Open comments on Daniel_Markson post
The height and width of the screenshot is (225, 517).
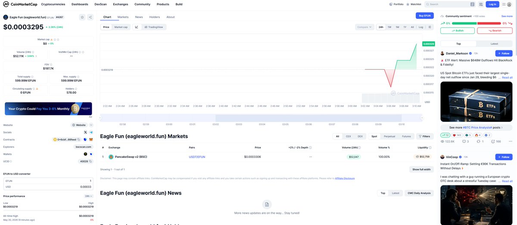click(x=465, y=141)
